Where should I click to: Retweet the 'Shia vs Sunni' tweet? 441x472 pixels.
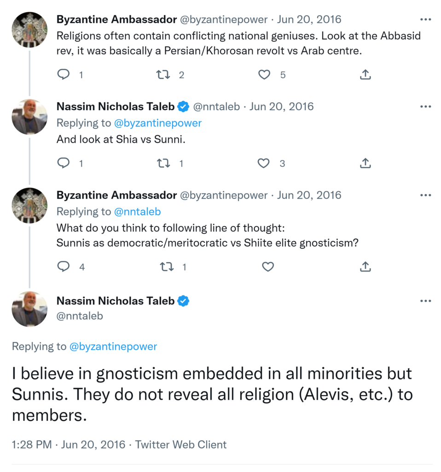163,163
